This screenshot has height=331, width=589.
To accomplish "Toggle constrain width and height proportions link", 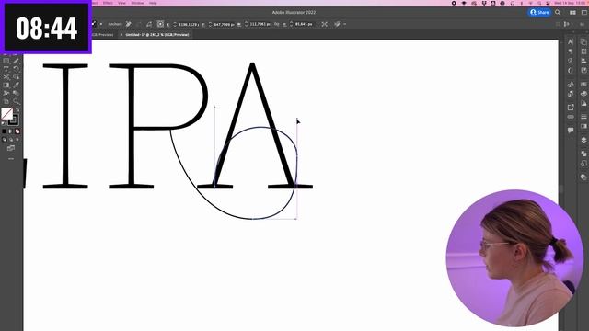I will coord(277,24).
